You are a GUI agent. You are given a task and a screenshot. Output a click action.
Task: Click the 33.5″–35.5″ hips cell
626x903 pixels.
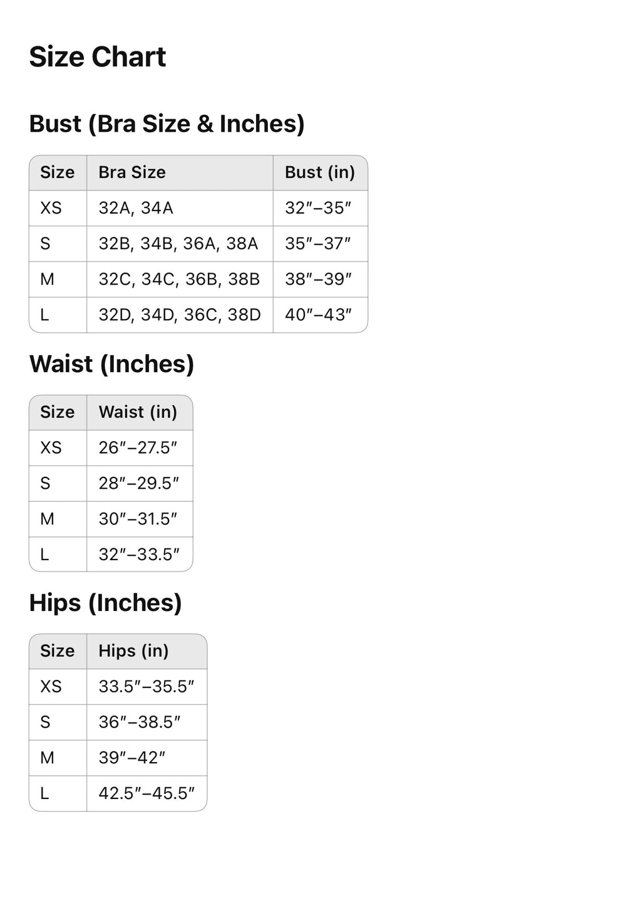[146, 687]
